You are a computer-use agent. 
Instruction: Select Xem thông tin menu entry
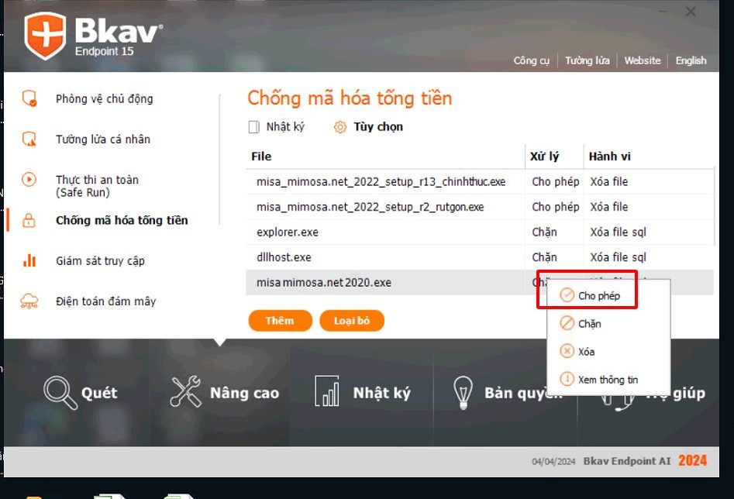pyautogui.click(x=607, y=380)
